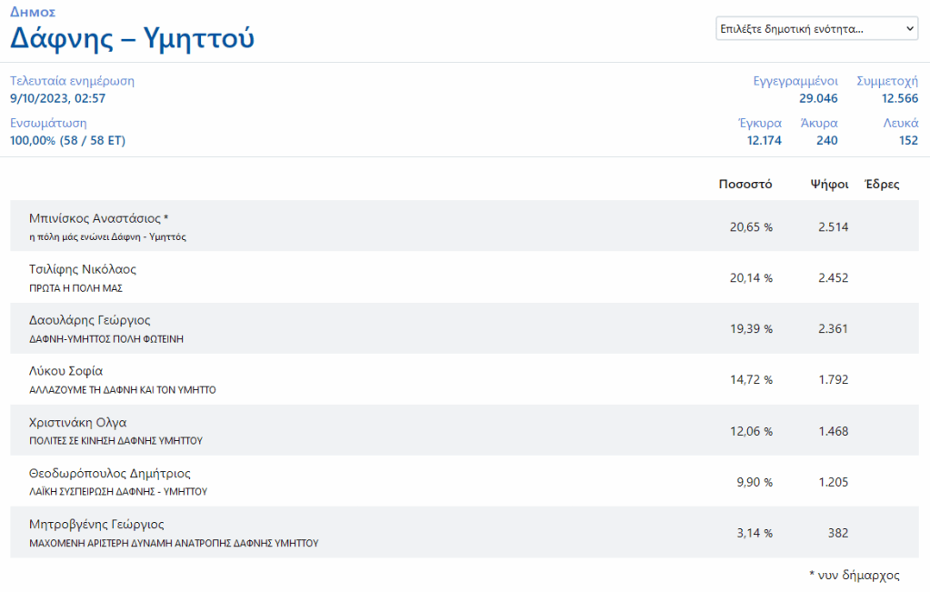Select candidate Δαουλάρης Γεώργιος

(90, 320)
